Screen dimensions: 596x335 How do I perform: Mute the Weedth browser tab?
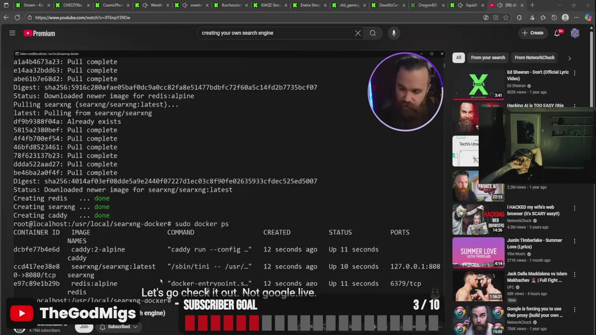coord(146,5)
